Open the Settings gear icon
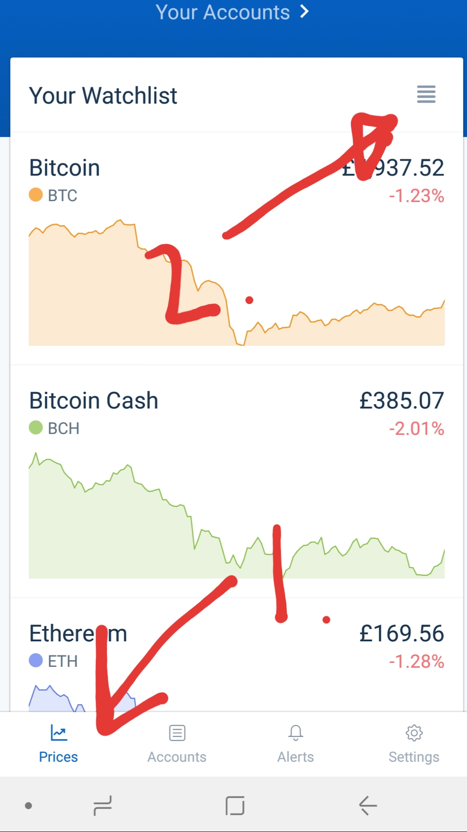Screen dimensions: 467x832 click(x=414, y=733)
